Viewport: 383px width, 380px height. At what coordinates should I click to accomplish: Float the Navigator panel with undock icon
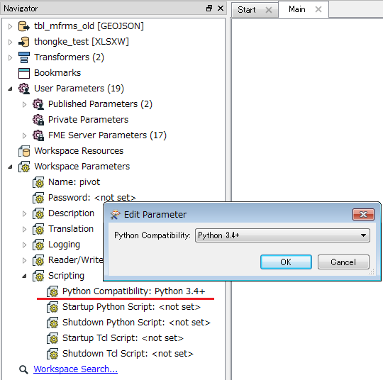209,9
